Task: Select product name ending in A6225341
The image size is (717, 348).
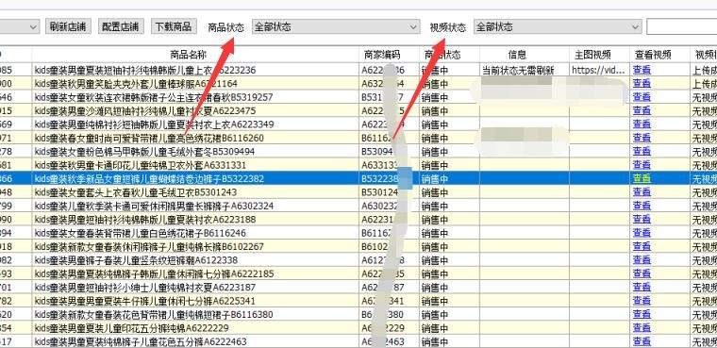Action: [145, 301]
